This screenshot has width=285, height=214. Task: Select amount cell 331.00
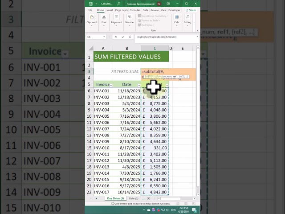[x=155, y=148]
